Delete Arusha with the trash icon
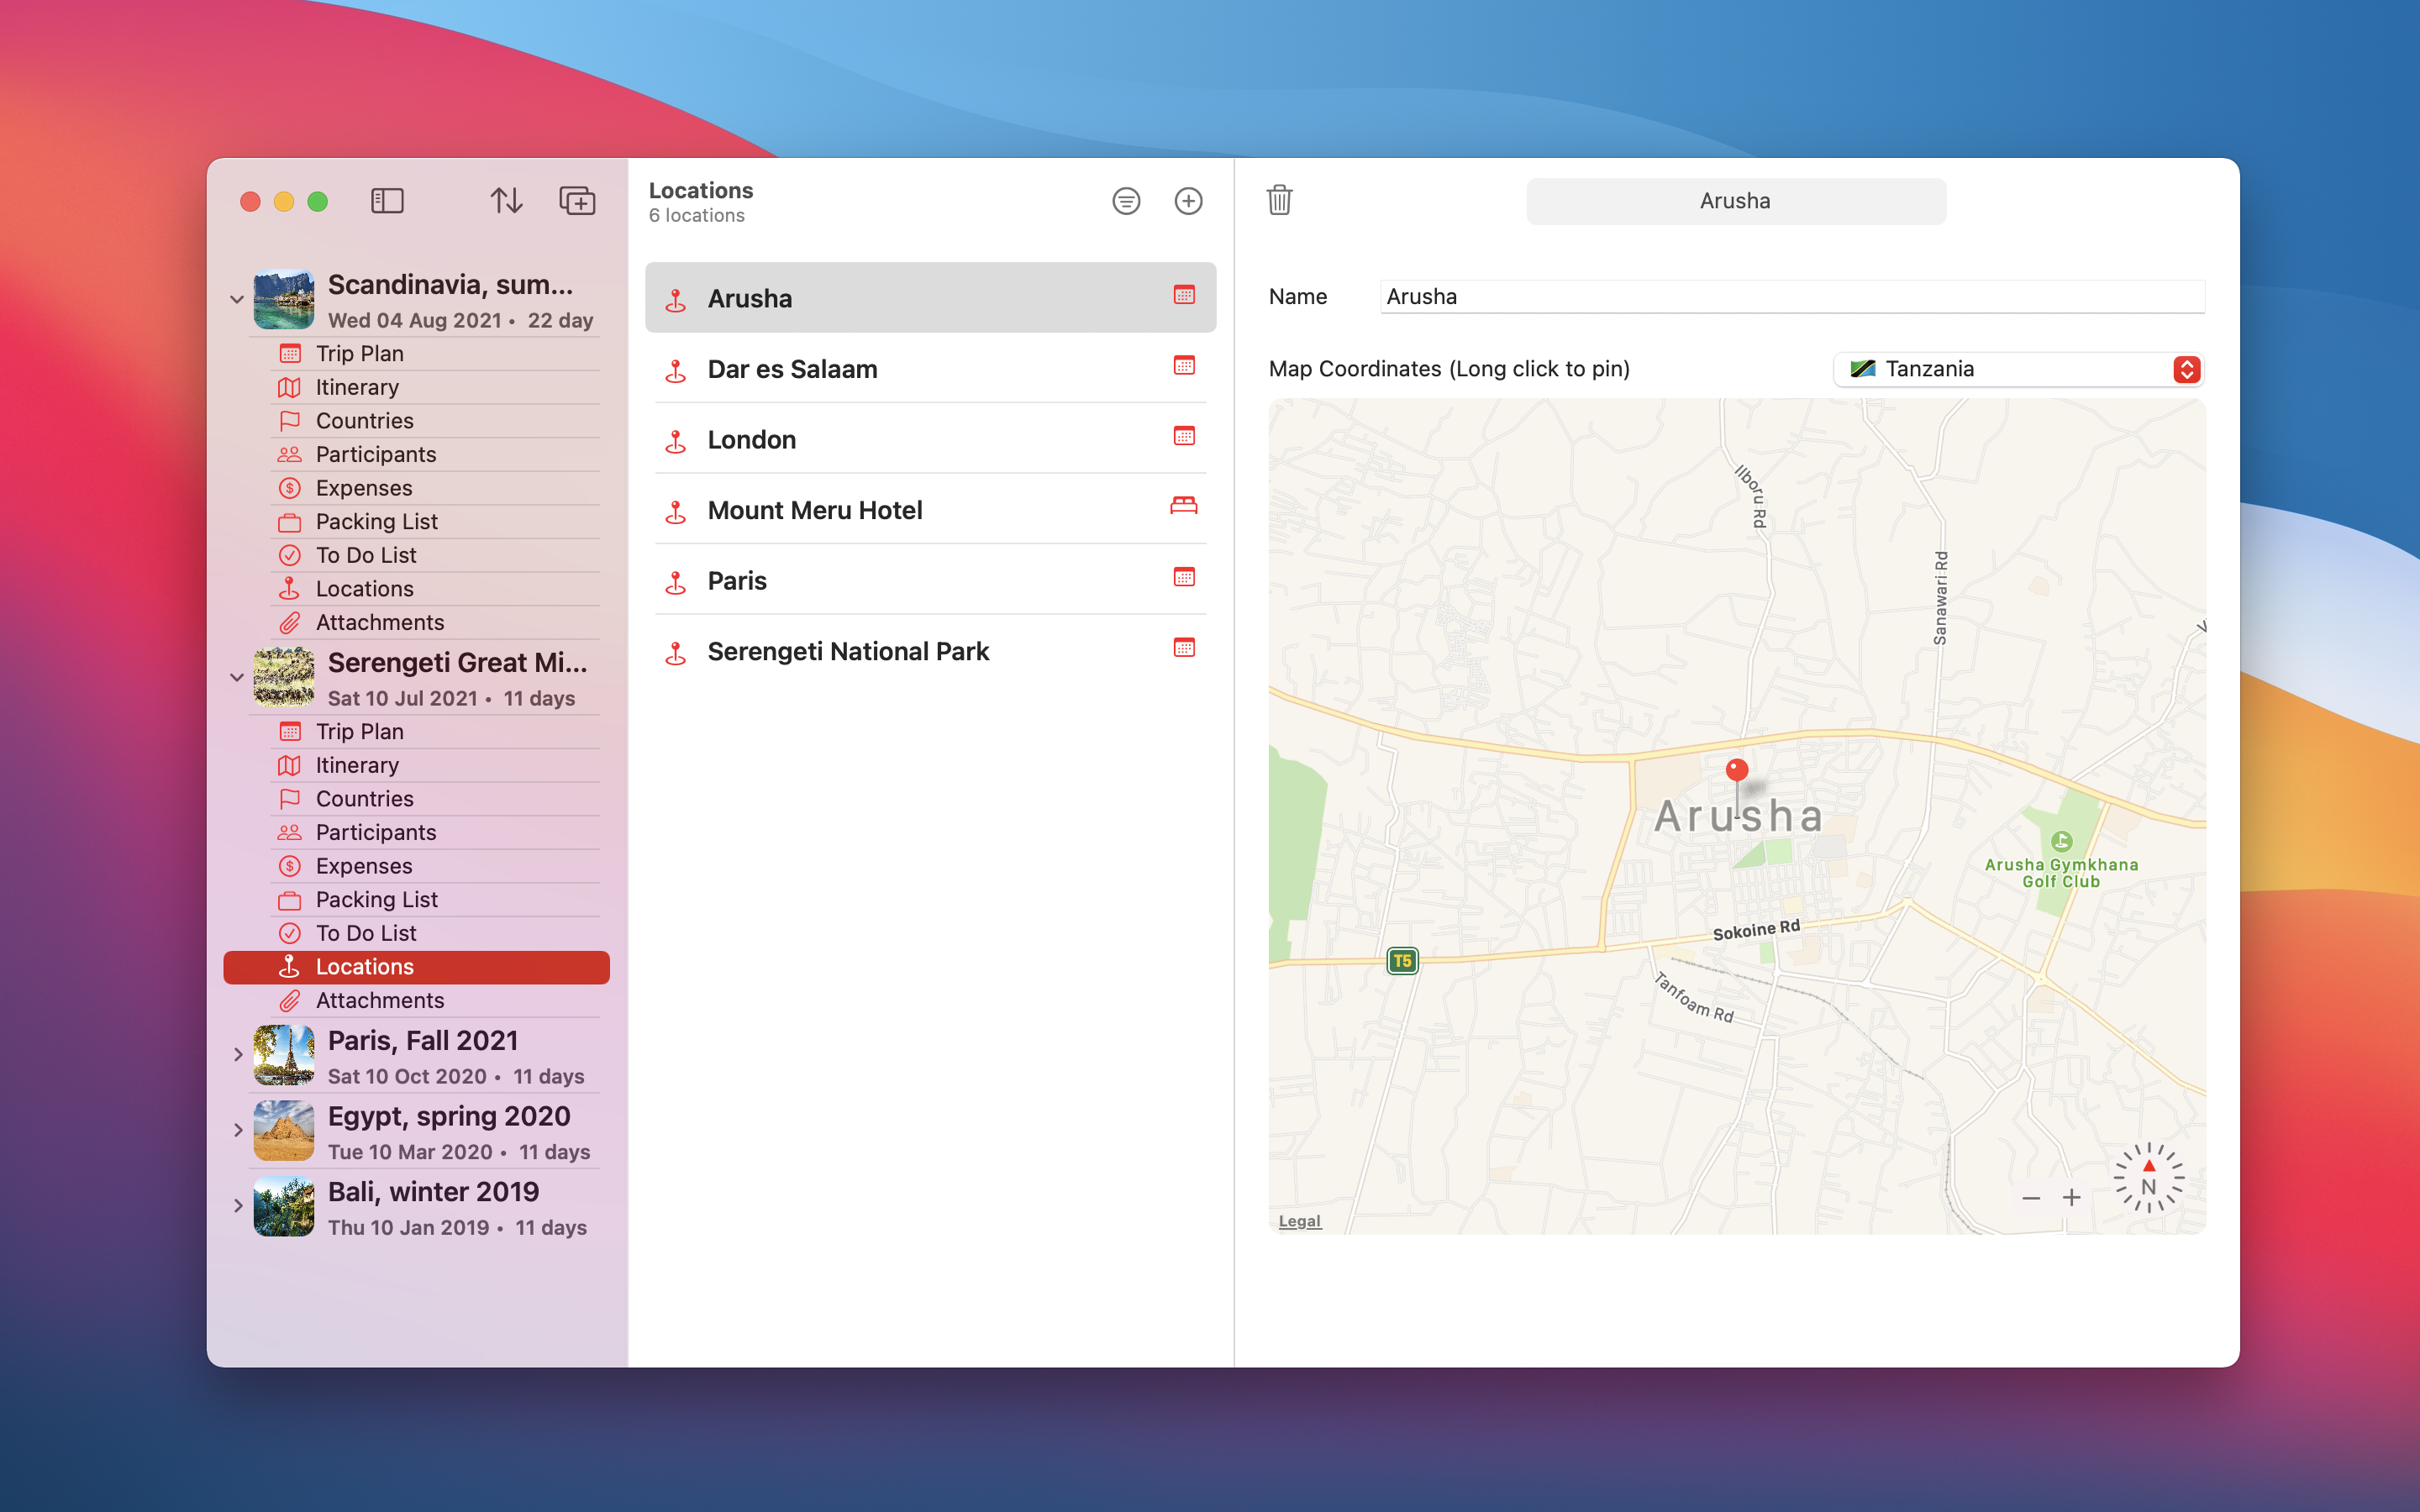The image size is (2420, 1512). [x=1280, y=200]
